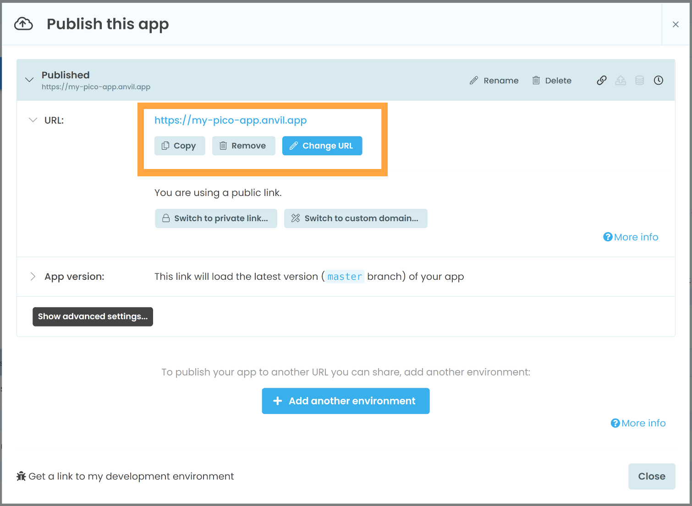Switch to custom domain mode
Screen dimensions: 692x506
point(356,218)
